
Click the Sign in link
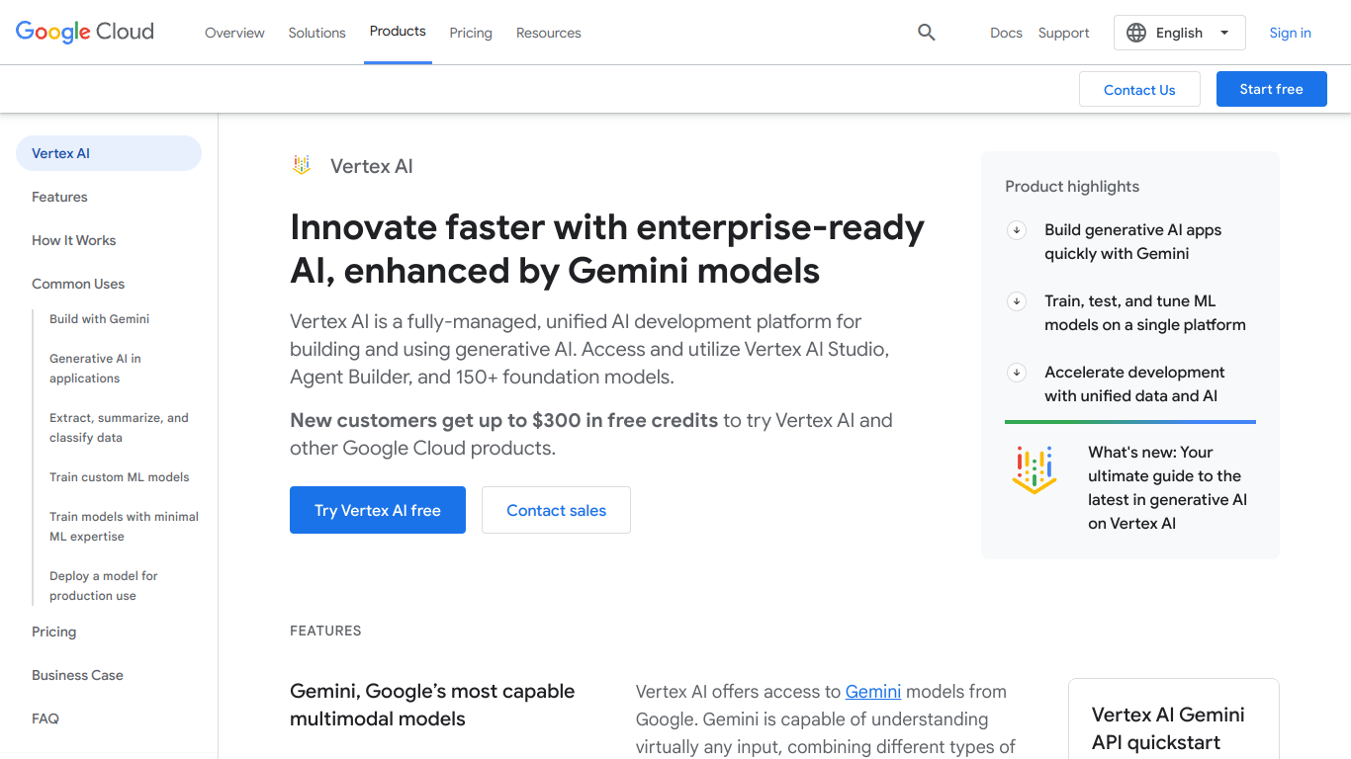(x=1290, y=33)
